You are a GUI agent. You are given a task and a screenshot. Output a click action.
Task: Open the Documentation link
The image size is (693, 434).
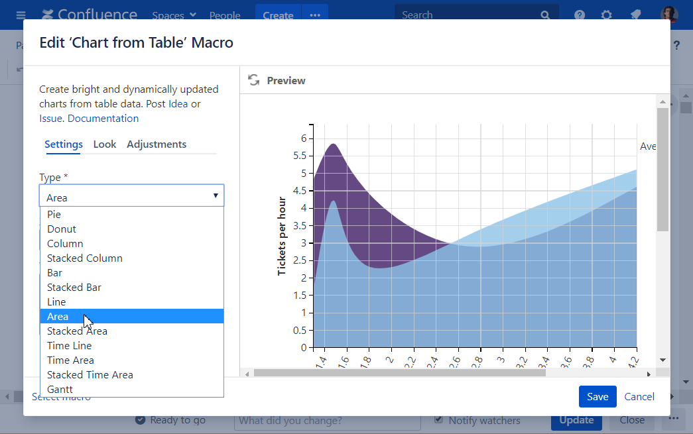point(103,119)
